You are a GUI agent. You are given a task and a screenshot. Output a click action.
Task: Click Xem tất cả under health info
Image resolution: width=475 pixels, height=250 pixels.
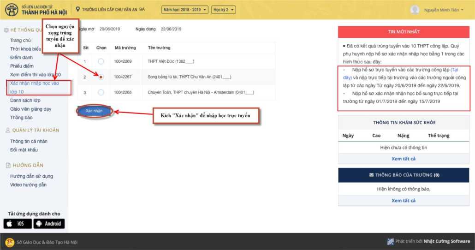click(x=404, y=159)
